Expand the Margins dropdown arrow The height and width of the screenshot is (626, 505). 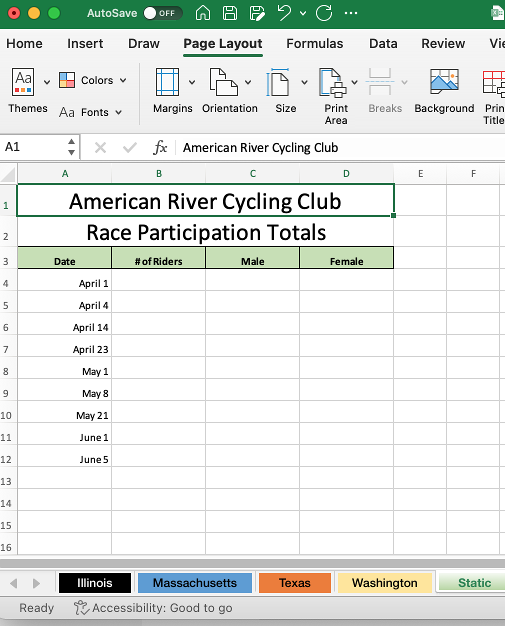coord(192,81)
